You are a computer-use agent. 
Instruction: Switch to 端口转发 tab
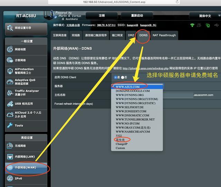point(117,35)
